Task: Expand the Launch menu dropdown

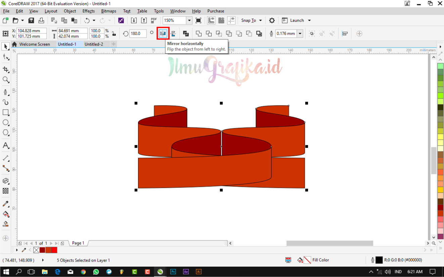Action: [x=309, y=20]
